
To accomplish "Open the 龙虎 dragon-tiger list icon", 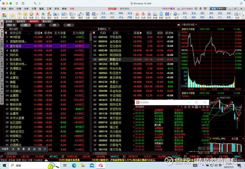I will click(x=143, y=15).
